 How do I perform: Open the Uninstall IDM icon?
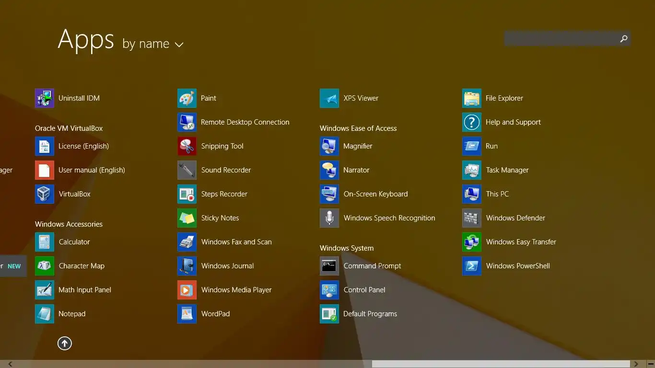(x=45, y=98)
